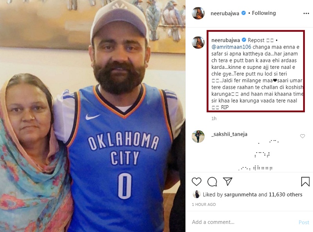Like _sakshii_taneja's comment with small heart
Viewport: 313px width, 232px height.
tap(302, 136)
